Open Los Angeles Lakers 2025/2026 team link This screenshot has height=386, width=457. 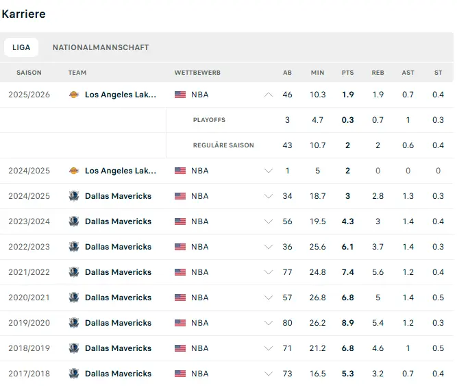pyautogui.click(x=121, y=95)
